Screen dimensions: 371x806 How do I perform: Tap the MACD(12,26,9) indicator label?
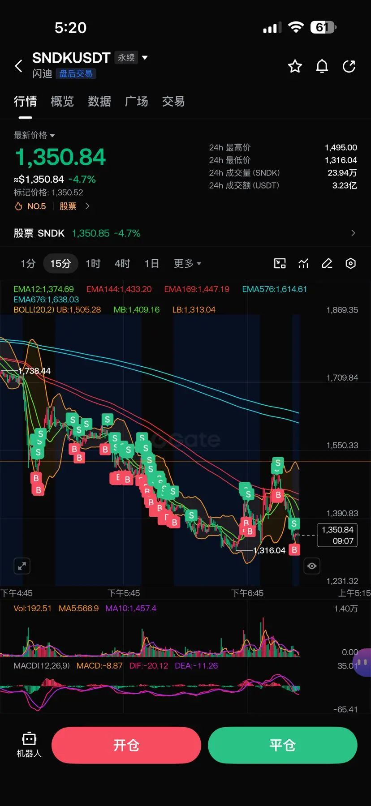click(42, 666)
